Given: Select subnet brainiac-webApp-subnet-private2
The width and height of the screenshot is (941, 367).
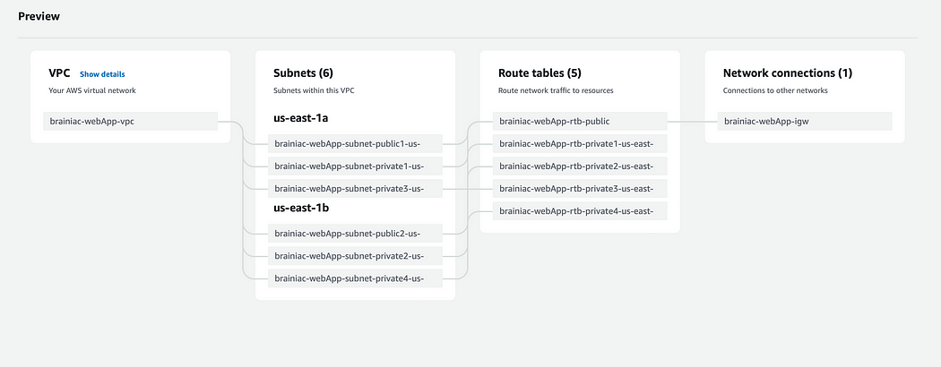Looking at the screenshot, I should (355, 256).
